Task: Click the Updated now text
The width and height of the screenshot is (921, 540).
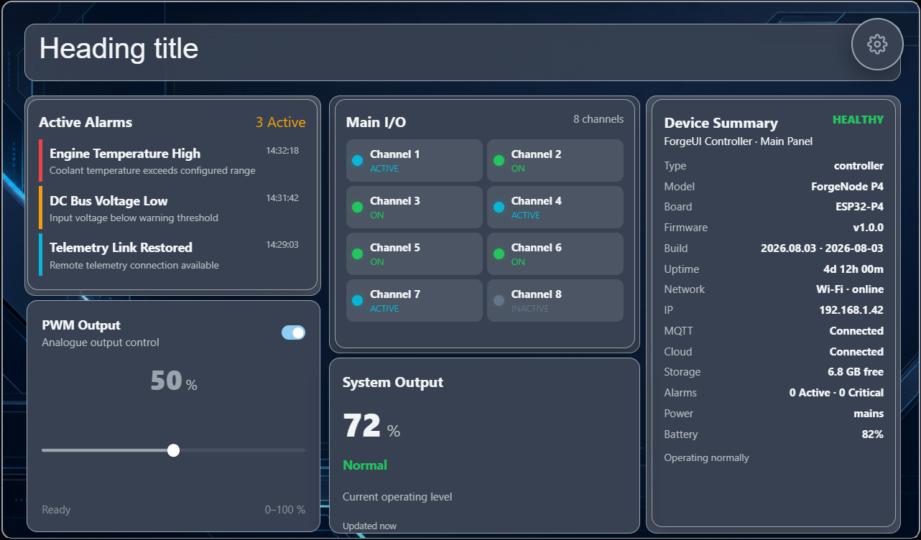Action: pyautogui.click(x=369, y=526)
